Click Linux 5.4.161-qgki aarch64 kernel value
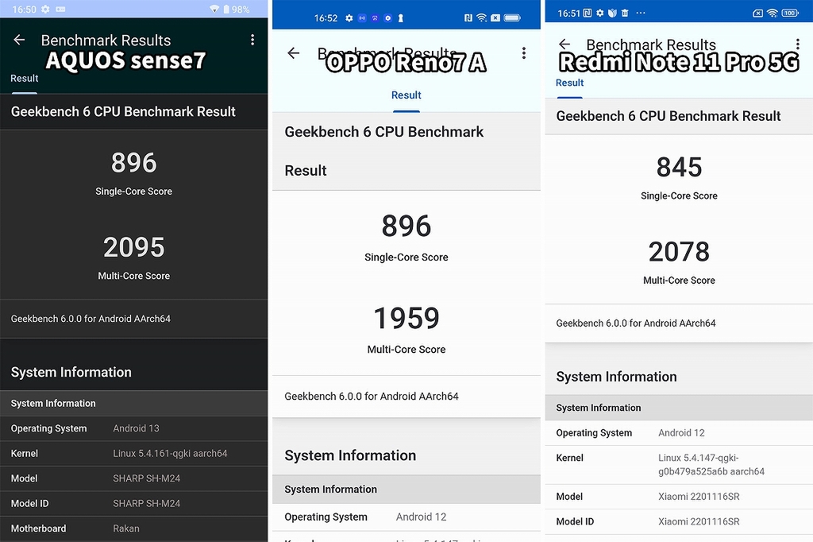 click(170, 453)
